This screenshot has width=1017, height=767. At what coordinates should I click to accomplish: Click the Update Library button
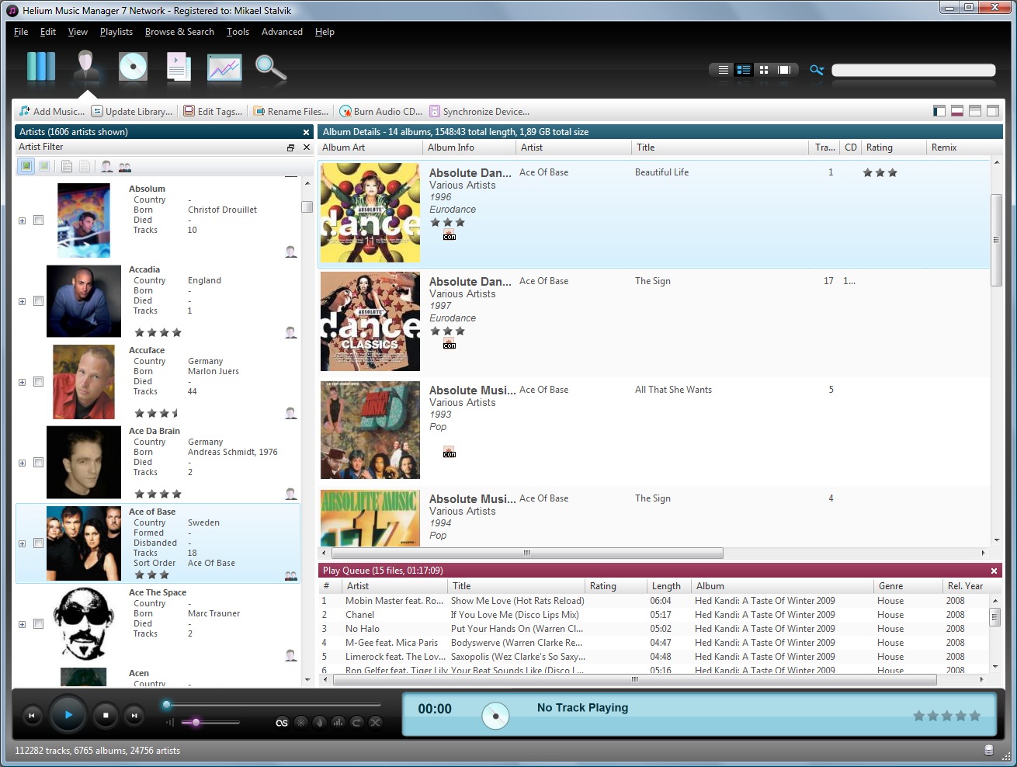tap(132, 112)
